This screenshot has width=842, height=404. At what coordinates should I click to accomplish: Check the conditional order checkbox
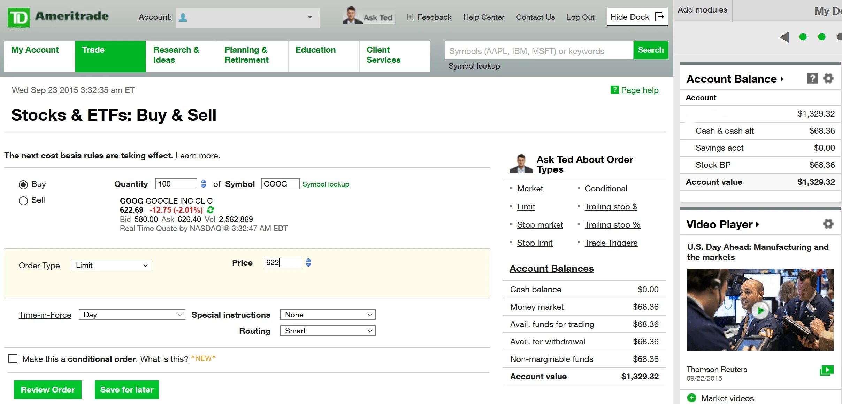point(13,358)
